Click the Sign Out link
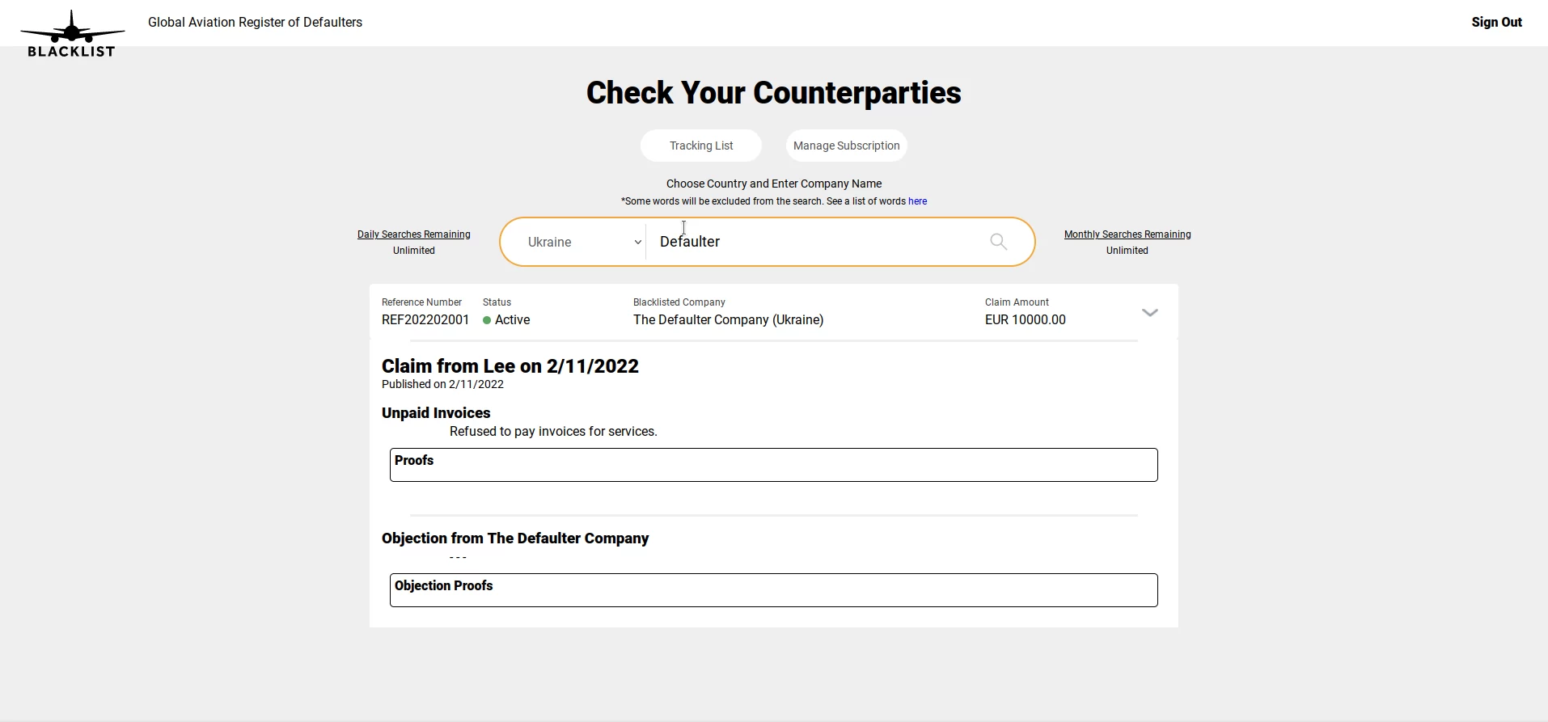1548x722 pixels. point(1496,22)
